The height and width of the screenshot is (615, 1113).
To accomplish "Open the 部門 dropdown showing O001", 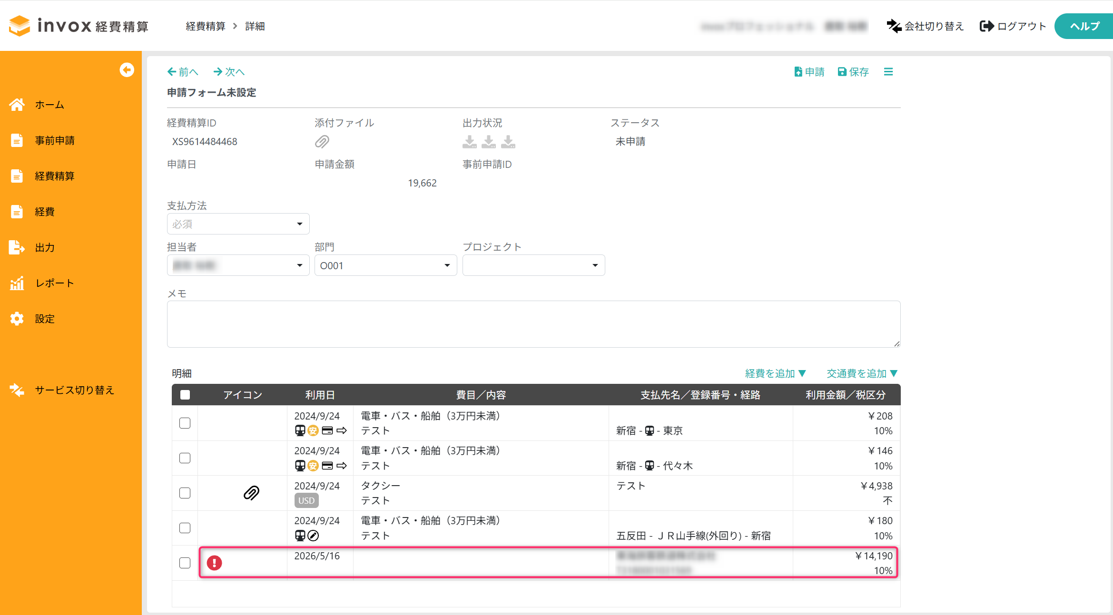I will (385, 265).
